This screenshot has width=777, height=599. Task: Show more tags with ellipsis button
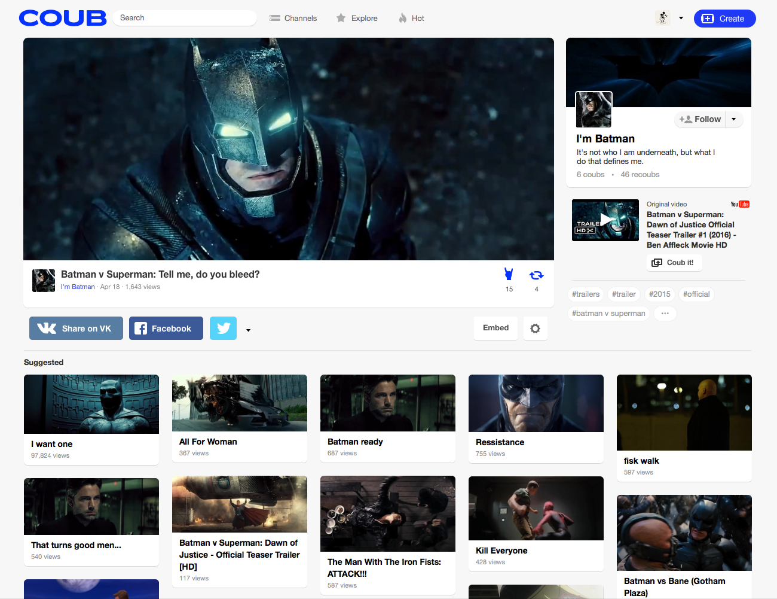665,313
